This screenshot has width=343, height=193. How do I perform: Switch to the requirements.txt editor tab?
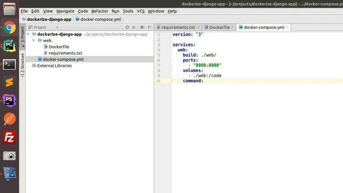tap(178, 27)
